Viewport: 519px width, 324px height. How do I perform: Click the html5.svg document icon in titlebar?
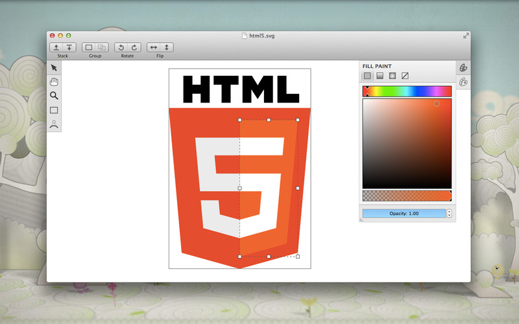(245, 36)
